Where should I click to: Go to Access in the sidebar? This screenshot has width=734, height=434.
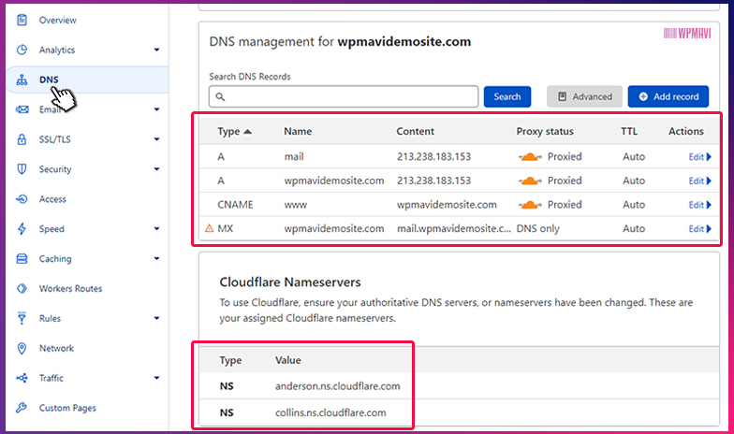click(x=52, y=199)
